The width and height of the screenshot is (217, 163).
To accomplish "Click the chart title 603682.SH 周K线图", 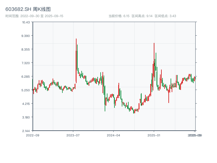I will click(28, 9).
